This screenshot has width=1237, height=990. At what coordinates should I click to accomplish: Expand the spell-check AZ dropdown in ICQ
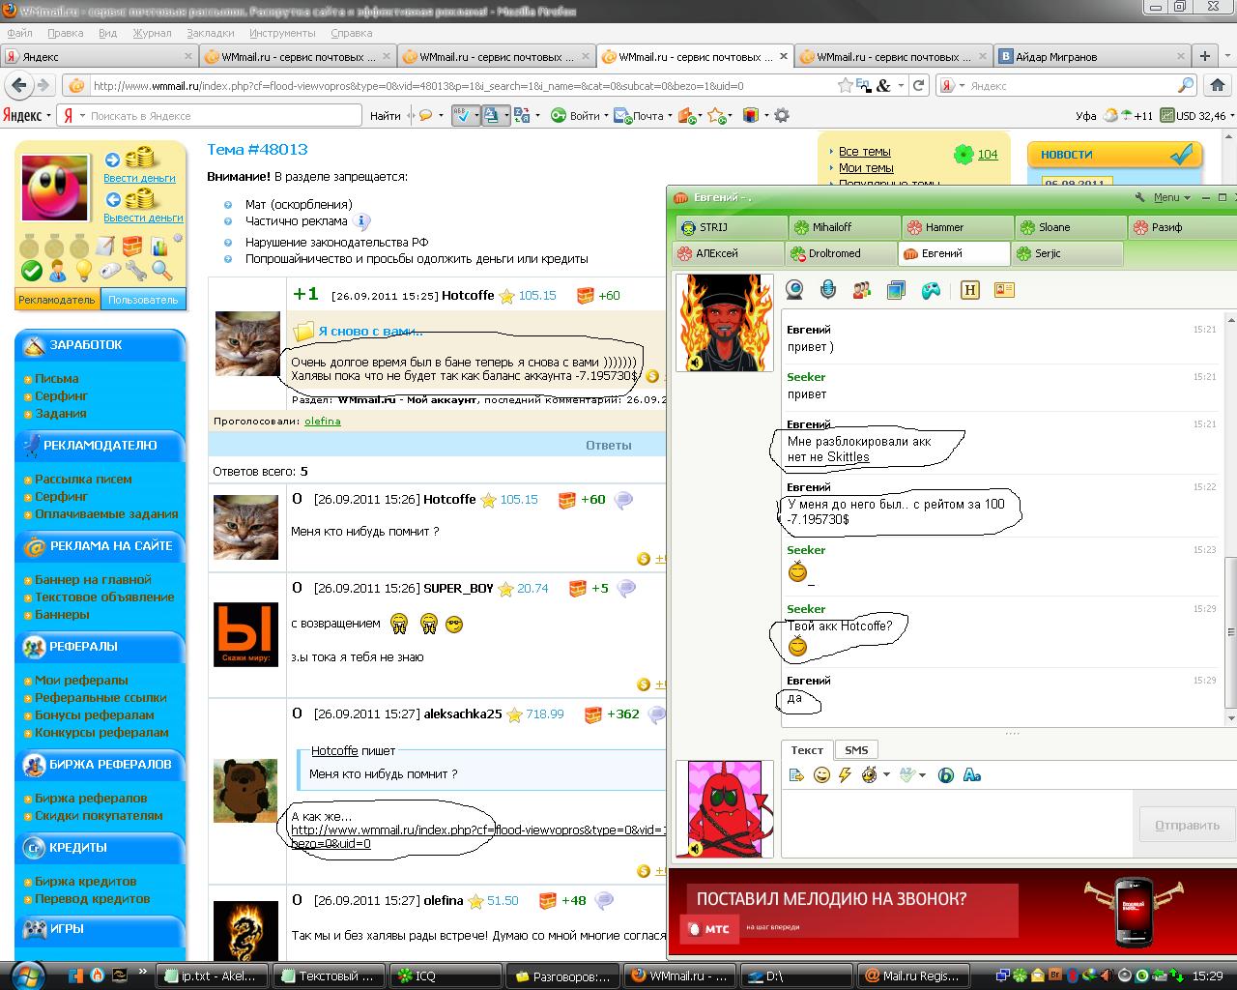923,775
